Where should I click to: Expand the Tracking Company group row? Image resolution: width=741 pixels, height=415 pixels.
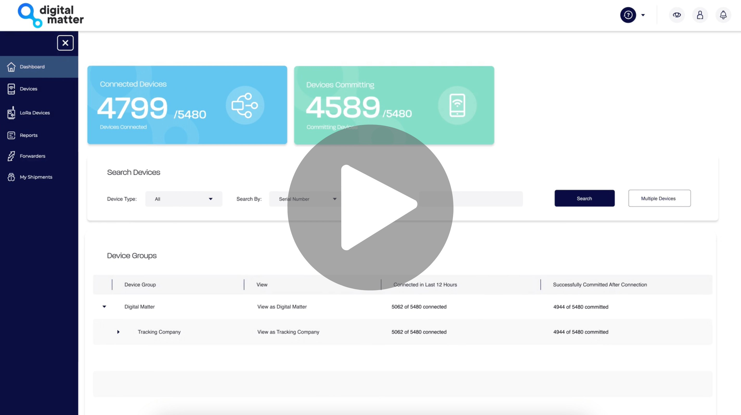pyautogui.click(x=118, y=332)
